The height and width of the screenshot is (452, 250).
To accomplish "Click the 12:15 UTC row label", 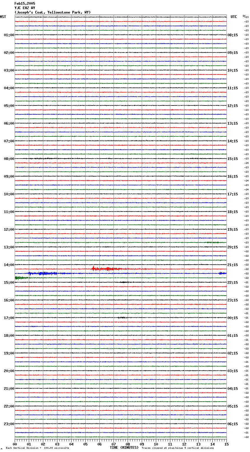I will pos(233,106).
